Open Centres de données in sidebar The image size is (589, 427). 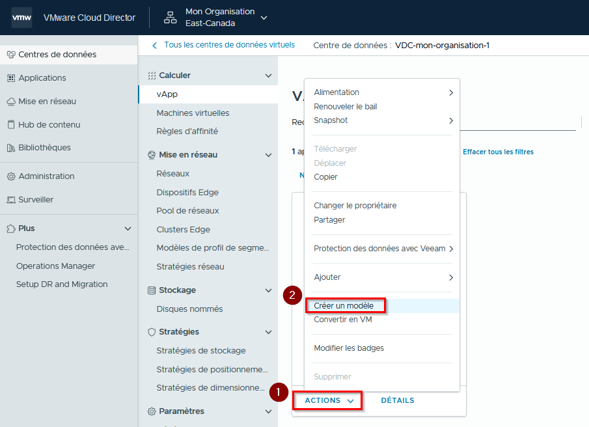point(68,55)
